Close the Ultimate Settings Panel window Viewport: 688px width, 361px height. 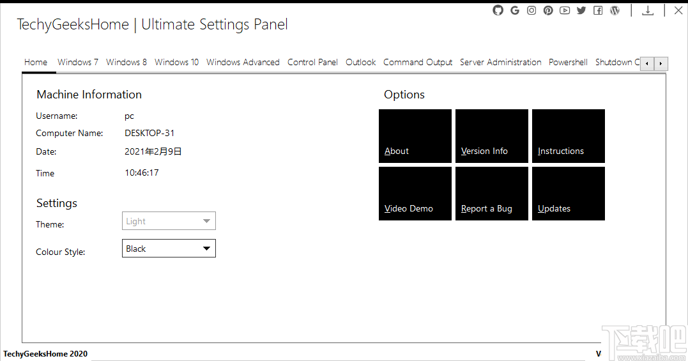(x=678, y=10)
